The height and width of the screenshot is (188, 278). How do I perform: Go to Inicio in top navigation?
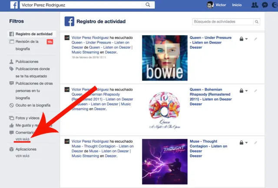coord(237,5)
